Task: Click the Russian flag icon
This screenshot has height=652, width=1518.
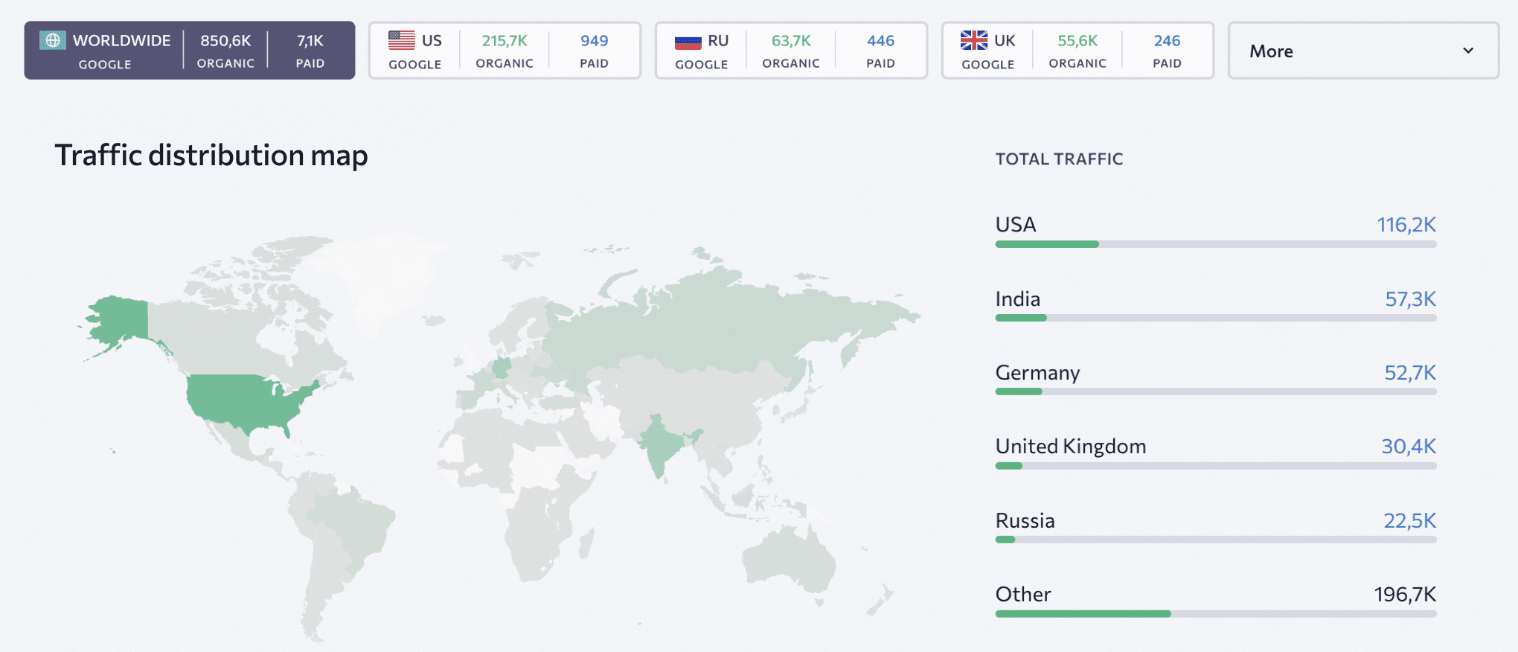Action: point(688,42)
